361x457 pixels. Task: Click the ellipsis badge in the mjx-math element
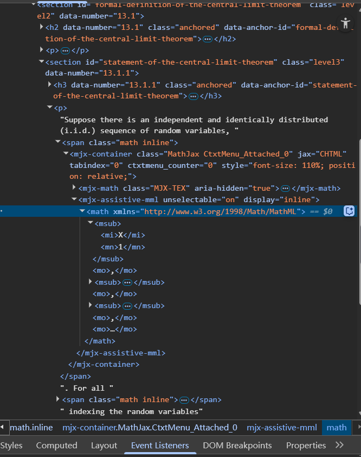tap(285, 189)
